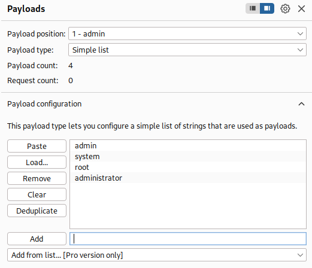Select right-side panel layout icon
Viewport: 312px width, 268px height.
pyautogui.click(x=267, y=8)
